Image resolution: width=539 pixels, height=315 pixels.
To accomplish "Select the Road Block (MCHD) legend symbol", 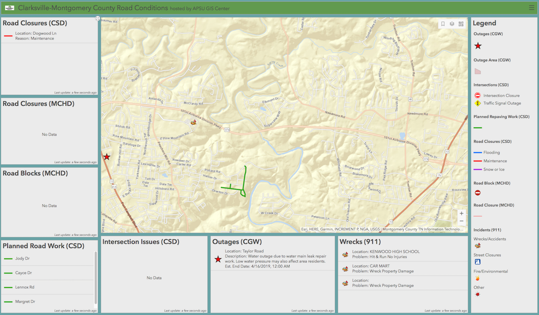I will click(477, 192).
